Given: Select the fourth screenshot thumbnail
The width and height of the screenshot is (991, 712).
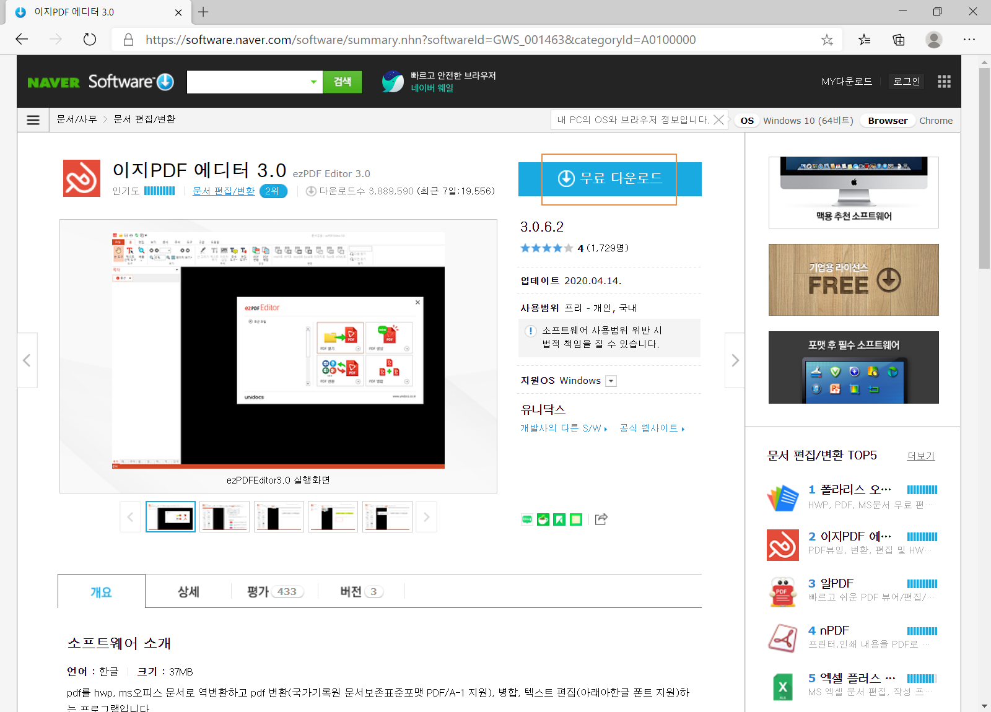Looking at the screenshot, I should 333,517.
